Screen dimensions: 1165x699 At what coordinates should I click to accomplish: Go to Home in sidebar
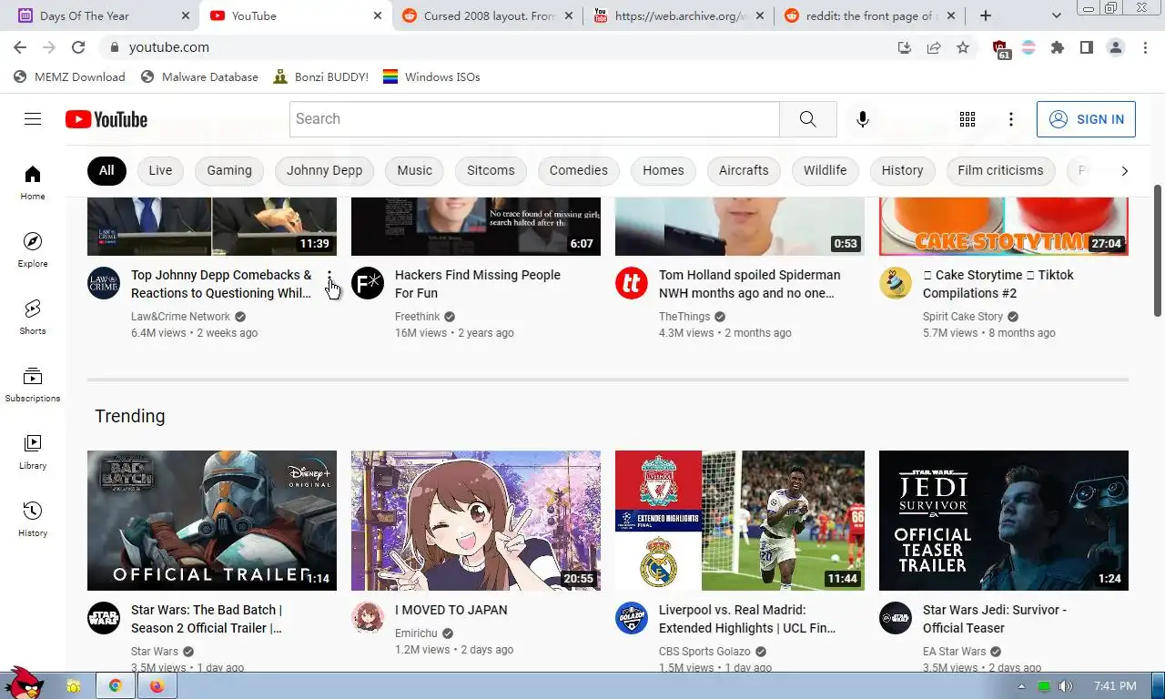(x=33, y=182)
